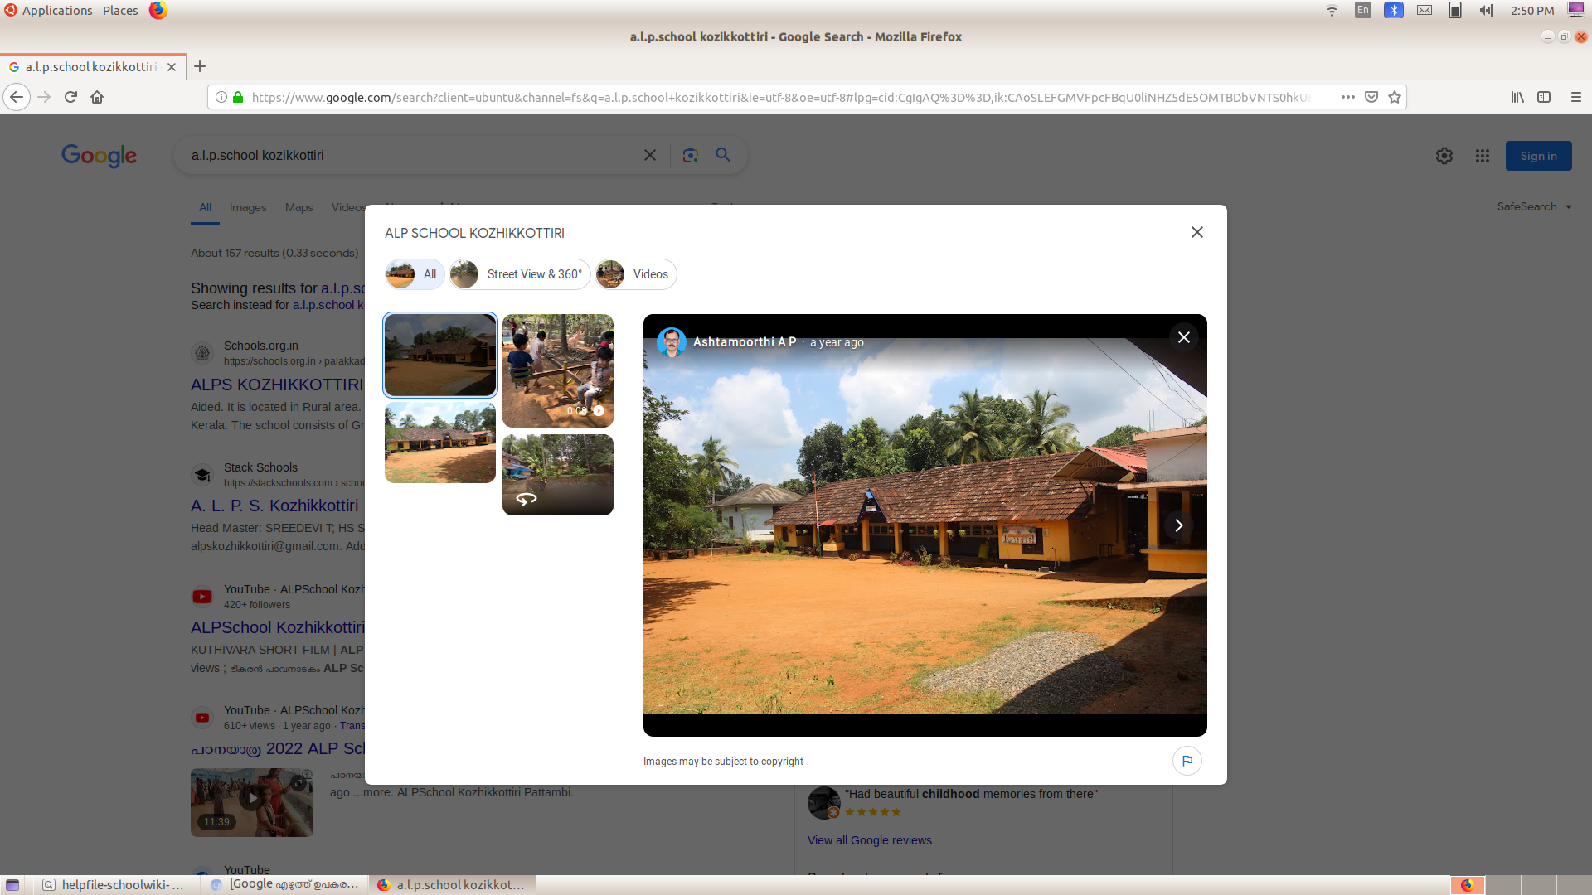Open volume control in system tray
This screenshot has width=1592, height=895.
click(x=1486, y=11)
